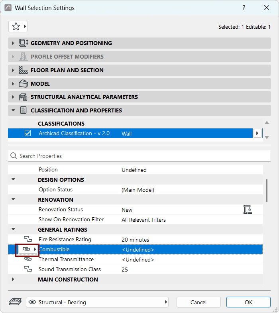The image size is (279, 313).
Task: Click the link icon beside Fire Resistance Rating
Action: [28, 239]
